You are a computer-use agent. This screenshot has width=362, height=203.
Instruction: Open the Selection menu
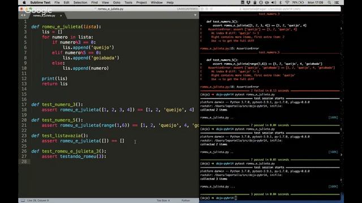pyautogui.click(x=80, y=2)
